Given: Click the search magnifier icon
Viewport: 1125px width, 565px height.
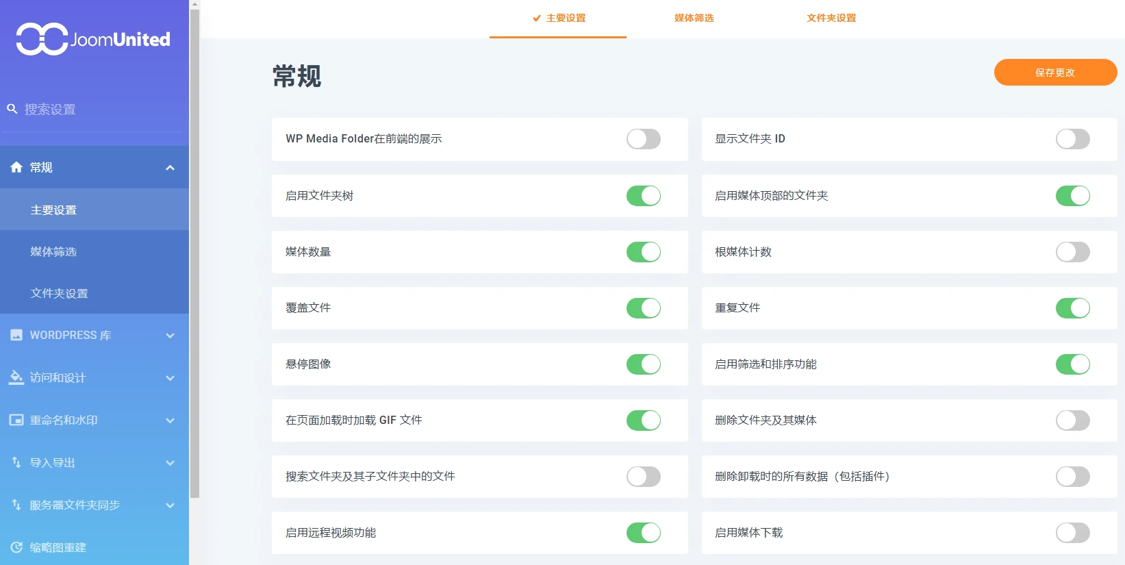Looking at the screenshot, I should click(12, 109).
